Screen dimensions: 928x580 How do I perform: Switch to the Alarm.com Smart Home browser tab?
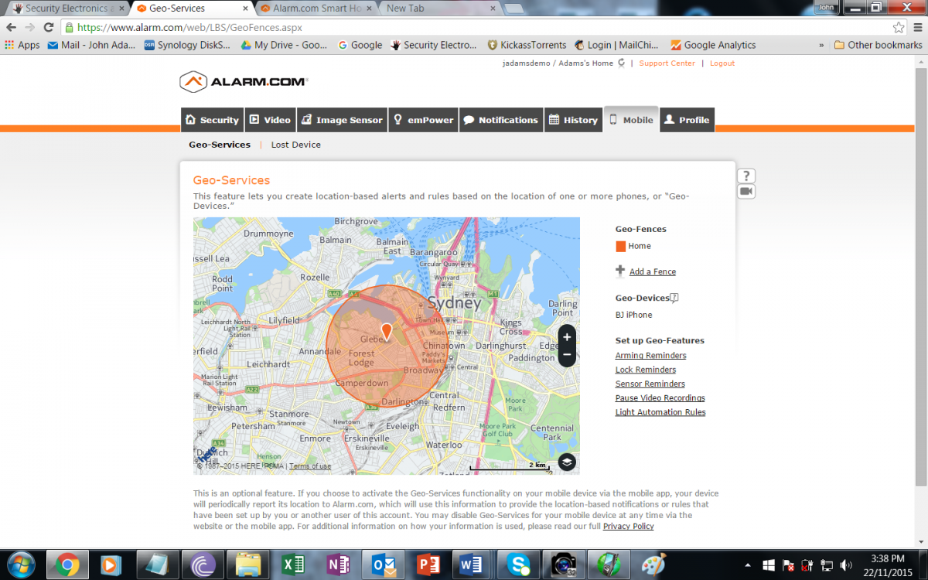pyautogui.click(x=315, y=9)
